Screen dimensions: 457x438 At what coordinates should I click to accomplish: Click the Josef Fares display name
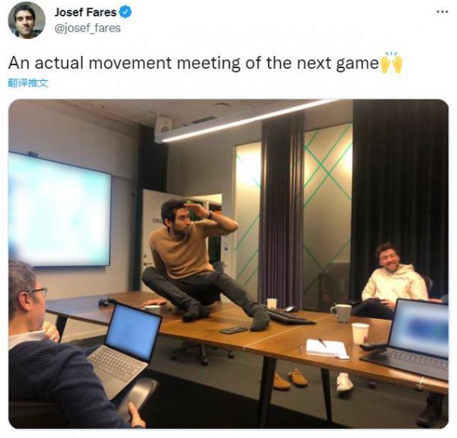[85, 12]
